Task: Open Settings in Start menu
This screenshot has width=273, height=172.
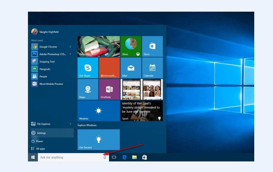Action: [x=52, y=133]
